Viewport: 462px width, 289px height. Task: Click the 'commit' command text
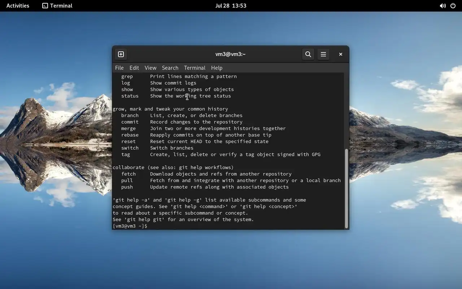coord(130,122)
